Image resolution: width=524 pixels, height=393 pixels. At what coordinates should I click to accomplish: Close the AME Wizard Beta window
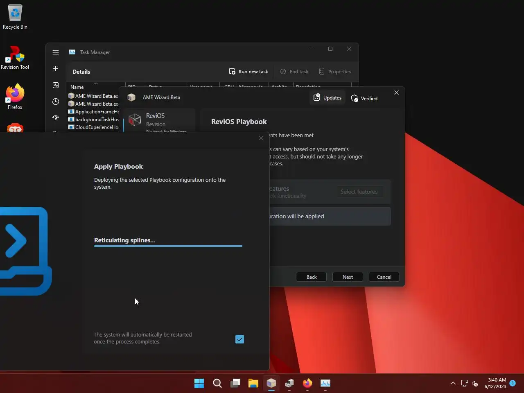396,93
